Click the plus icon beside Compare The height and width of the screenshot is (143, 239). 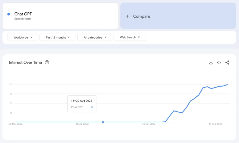tap(128, 16)
